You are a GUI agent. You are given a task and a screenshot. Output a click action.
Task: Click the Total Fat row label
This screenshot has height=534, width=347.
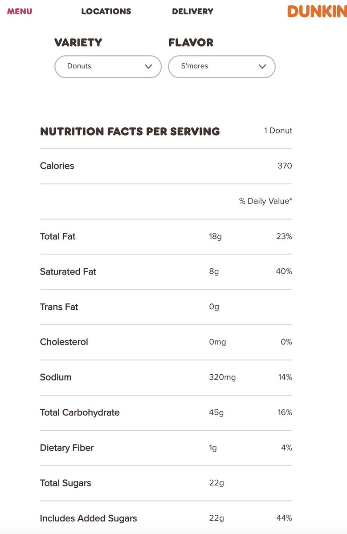(58, 236)
